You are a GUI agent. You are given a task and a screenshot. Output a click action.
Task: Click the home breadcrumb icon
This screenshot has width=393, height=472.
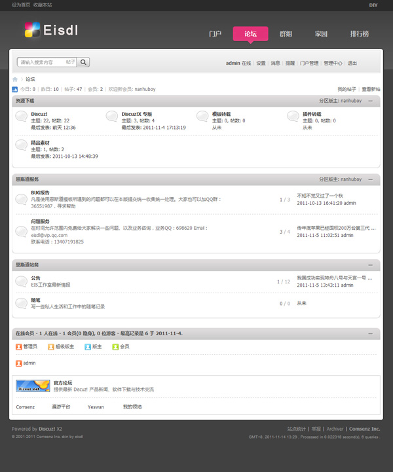click(x=15, y=79)
